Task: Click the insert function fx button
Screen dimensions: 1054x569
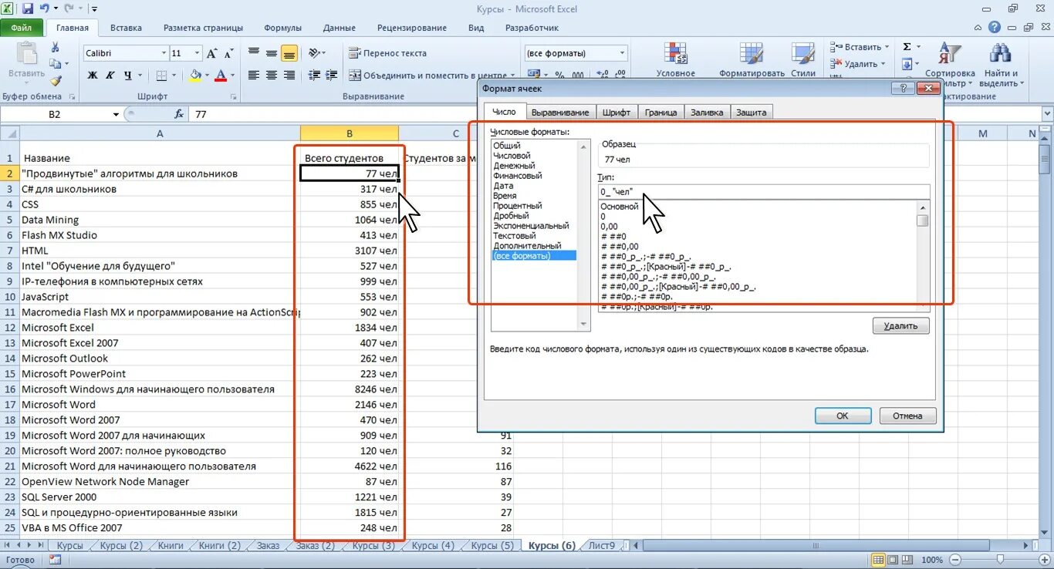Action: 179,114
